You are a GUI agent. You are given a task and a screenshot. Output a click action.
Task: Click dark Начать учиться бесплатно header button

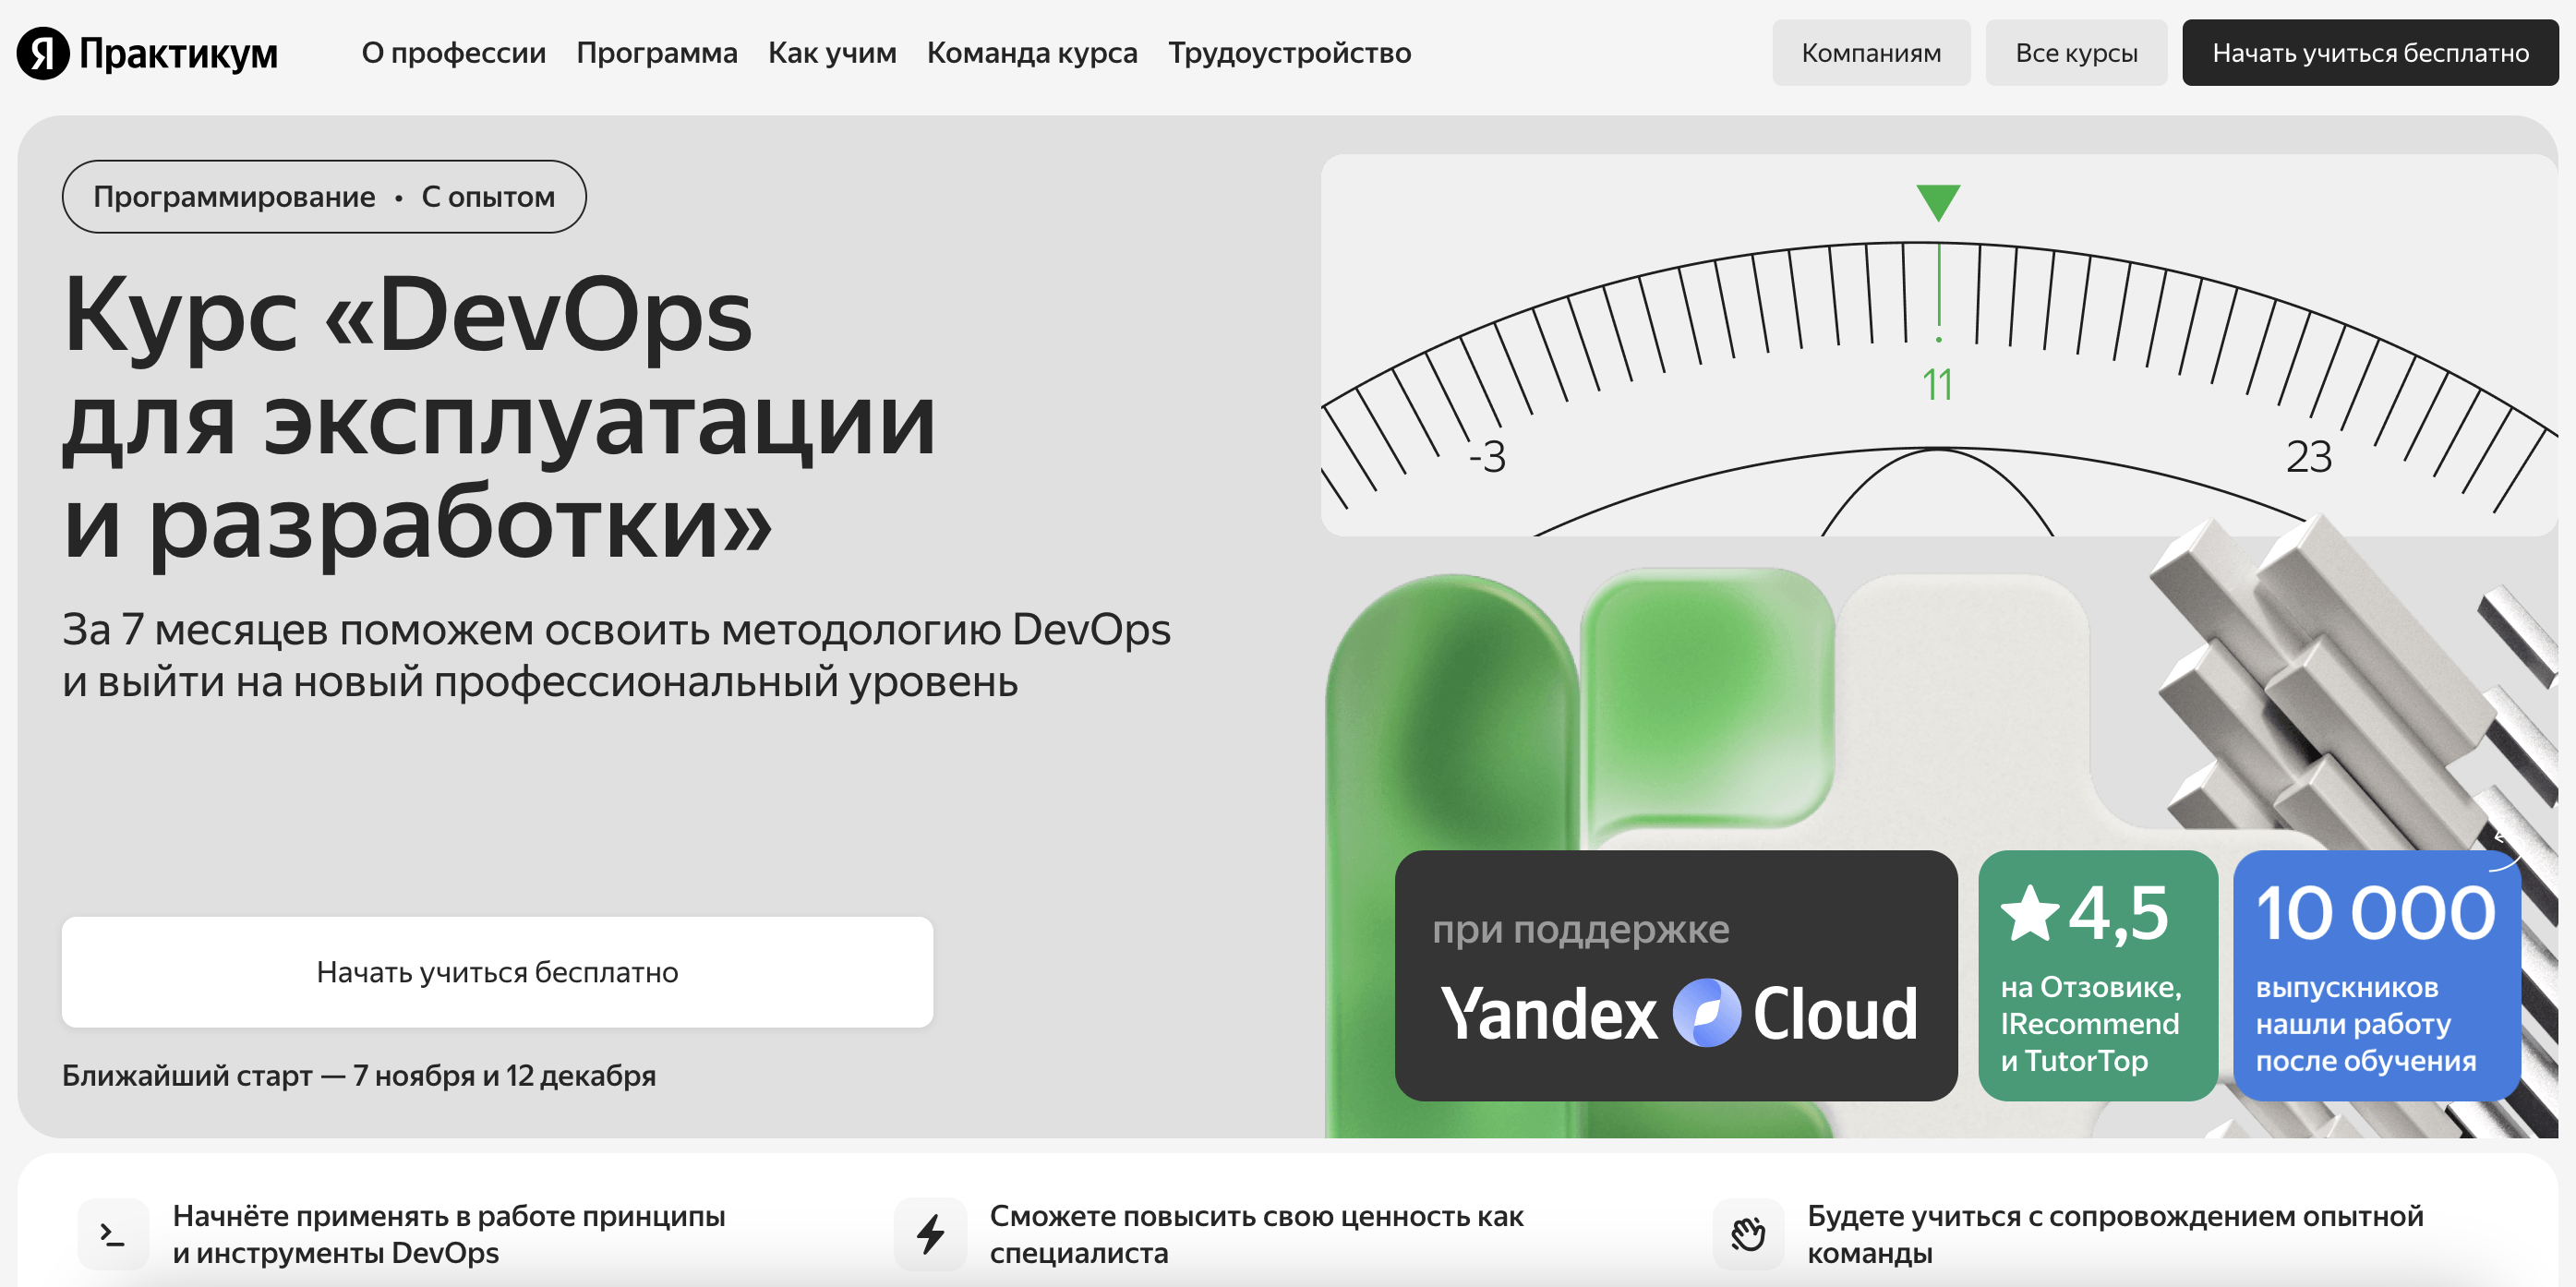(x=2370, y=52)
